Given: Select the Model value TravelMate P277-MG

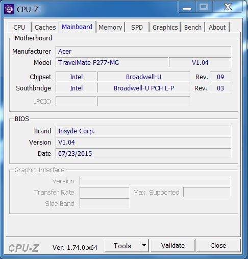Looking at the screenshot, I should point(112,62).
